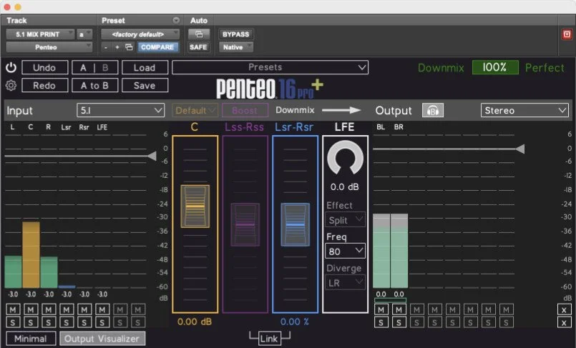
Task: Open the plugin automation enable icon
Action: 199,34
